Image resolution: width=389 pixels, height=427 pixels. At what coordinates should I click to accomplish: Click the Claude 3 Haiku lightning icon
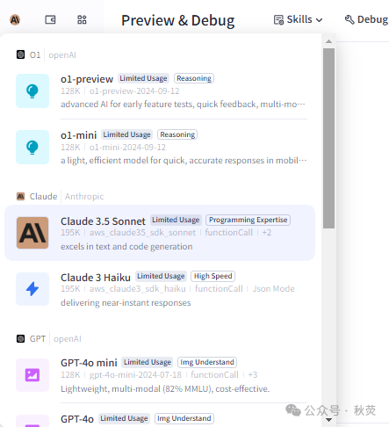pos(32,289)
